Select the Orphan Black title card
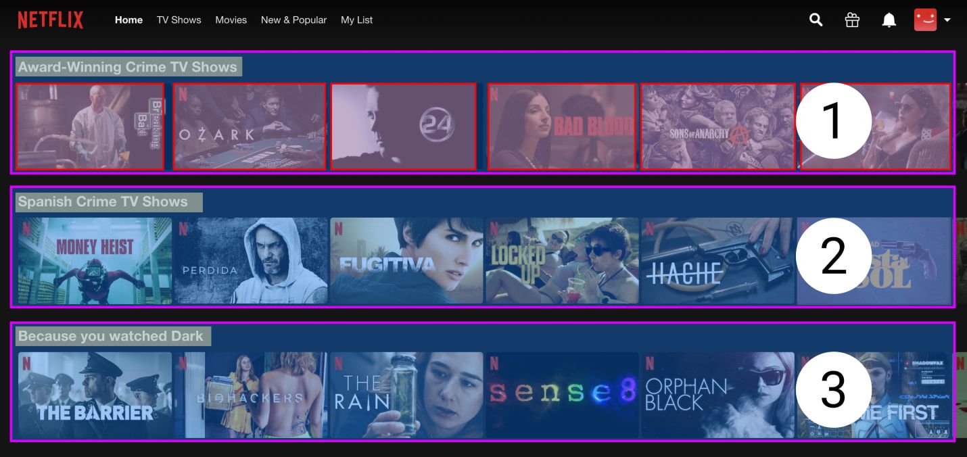967x457 pixels. [x=717, y=395]
